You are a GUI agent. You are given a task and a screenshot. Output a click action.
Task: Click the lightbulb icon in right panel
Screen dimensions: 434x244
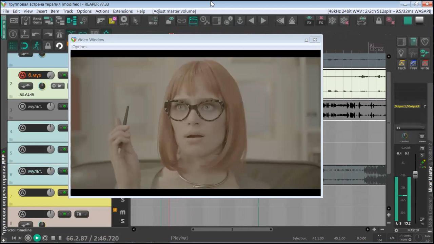[401, 53]
